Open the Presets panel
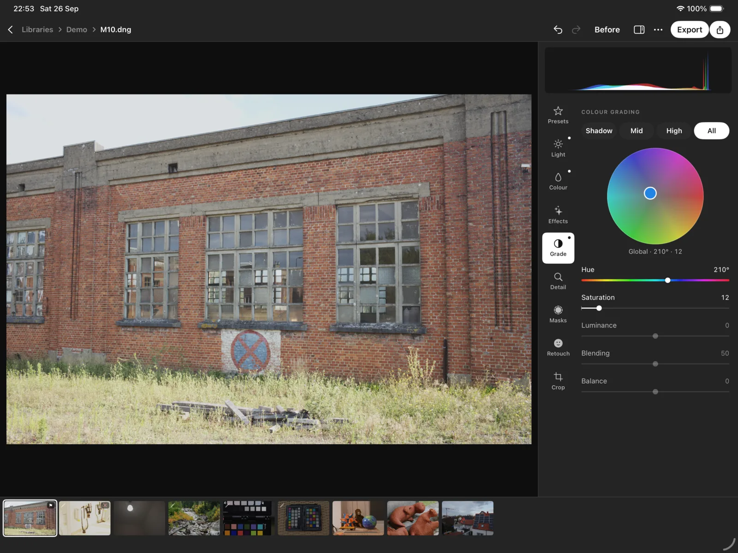This screenshot has height=553, width=738. coord(558,115)
